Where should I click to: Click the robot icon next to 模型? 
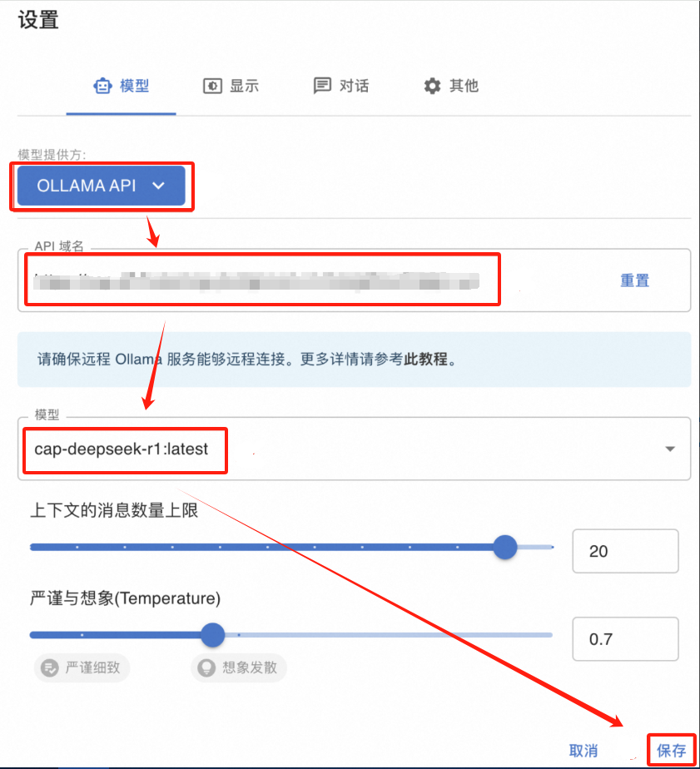pyautogui.click(x=102, y=86)
